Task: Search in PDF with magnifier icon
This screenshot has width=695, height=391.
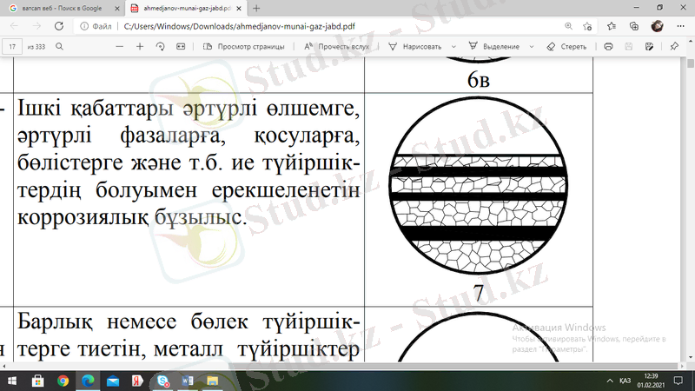Action: click(x=59, y=47)
